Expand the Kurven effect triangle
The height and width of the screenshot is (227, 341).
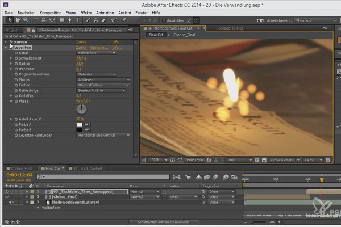coord(6,42)
